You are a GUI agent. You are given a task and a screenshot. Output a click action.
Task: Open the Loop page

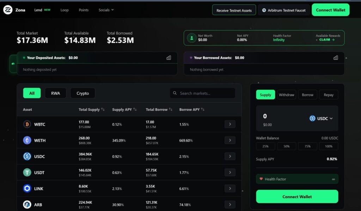pyautogui.click(x=65, y=10)
